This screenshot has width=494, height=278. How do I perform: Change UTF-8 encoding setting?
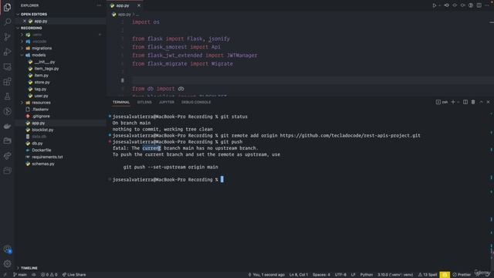[340, 275]
